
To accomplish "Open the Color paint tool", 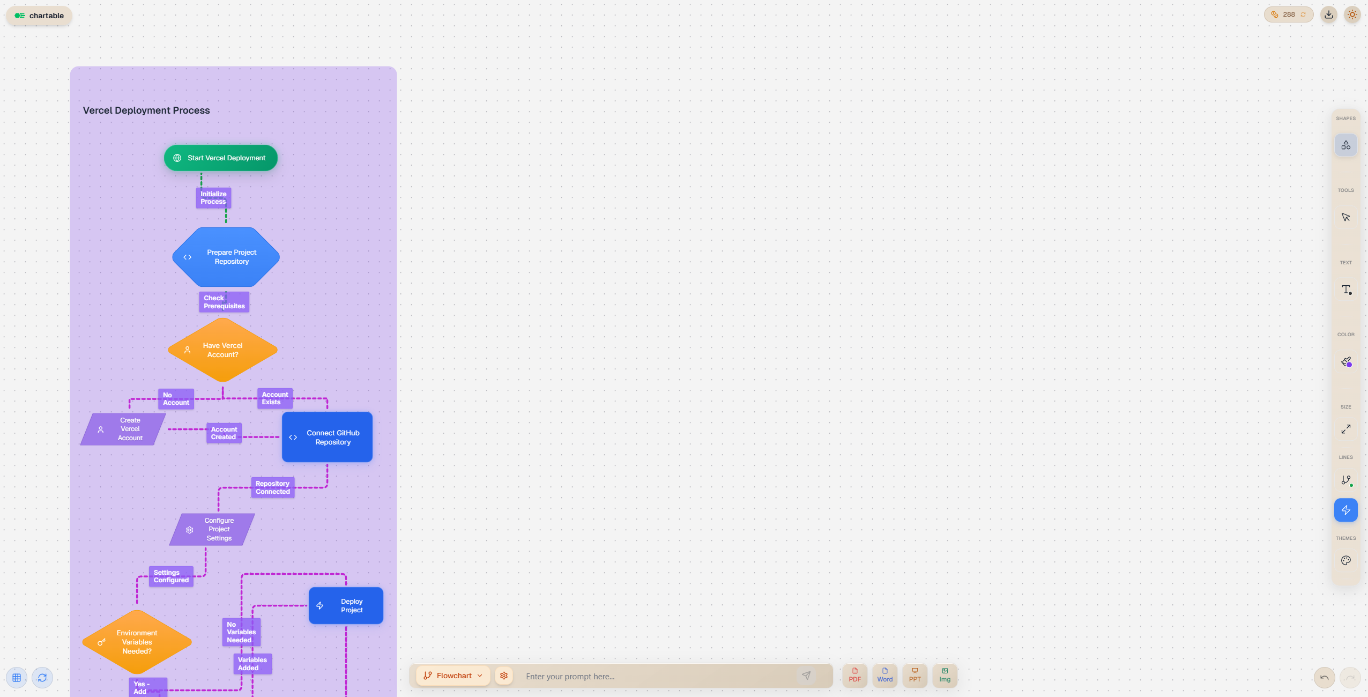I will click(1345, 362).
